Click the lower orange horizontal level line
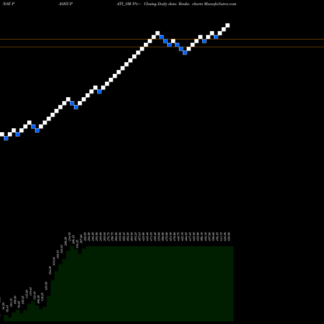324x324 pixels. pos(162,47)
